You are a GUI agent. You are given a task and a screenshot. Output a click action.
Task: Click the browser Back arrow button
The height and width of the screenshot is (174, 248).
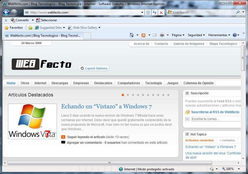point(6,12)
